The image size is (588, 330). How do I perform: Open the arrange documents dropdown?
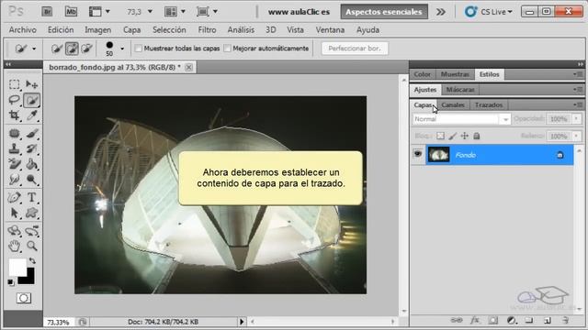(x=183, y=12)
